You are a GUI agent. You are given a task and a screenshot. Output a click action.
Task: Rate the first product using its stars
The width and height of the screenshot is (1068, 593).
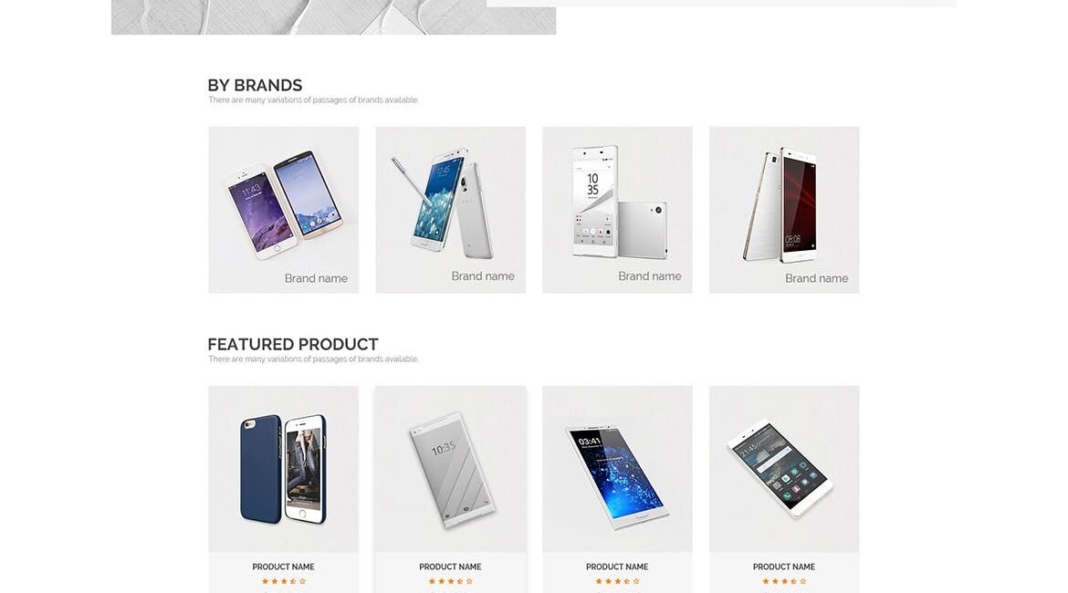click(x=284, y=581)
